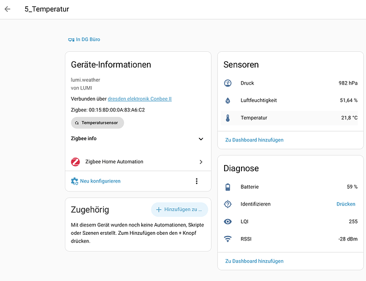The height and width of the screenshot is (281, 366).
Task: Select the Zigbee Home Automation row
Action: click(138, 162)
